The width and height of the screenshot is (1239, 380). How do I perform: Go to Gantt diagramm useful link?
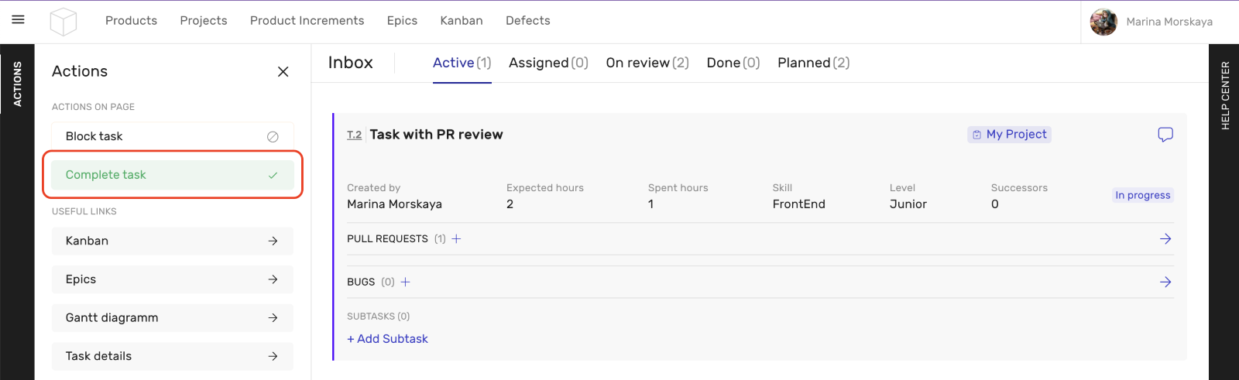click(x=172, y=318)
